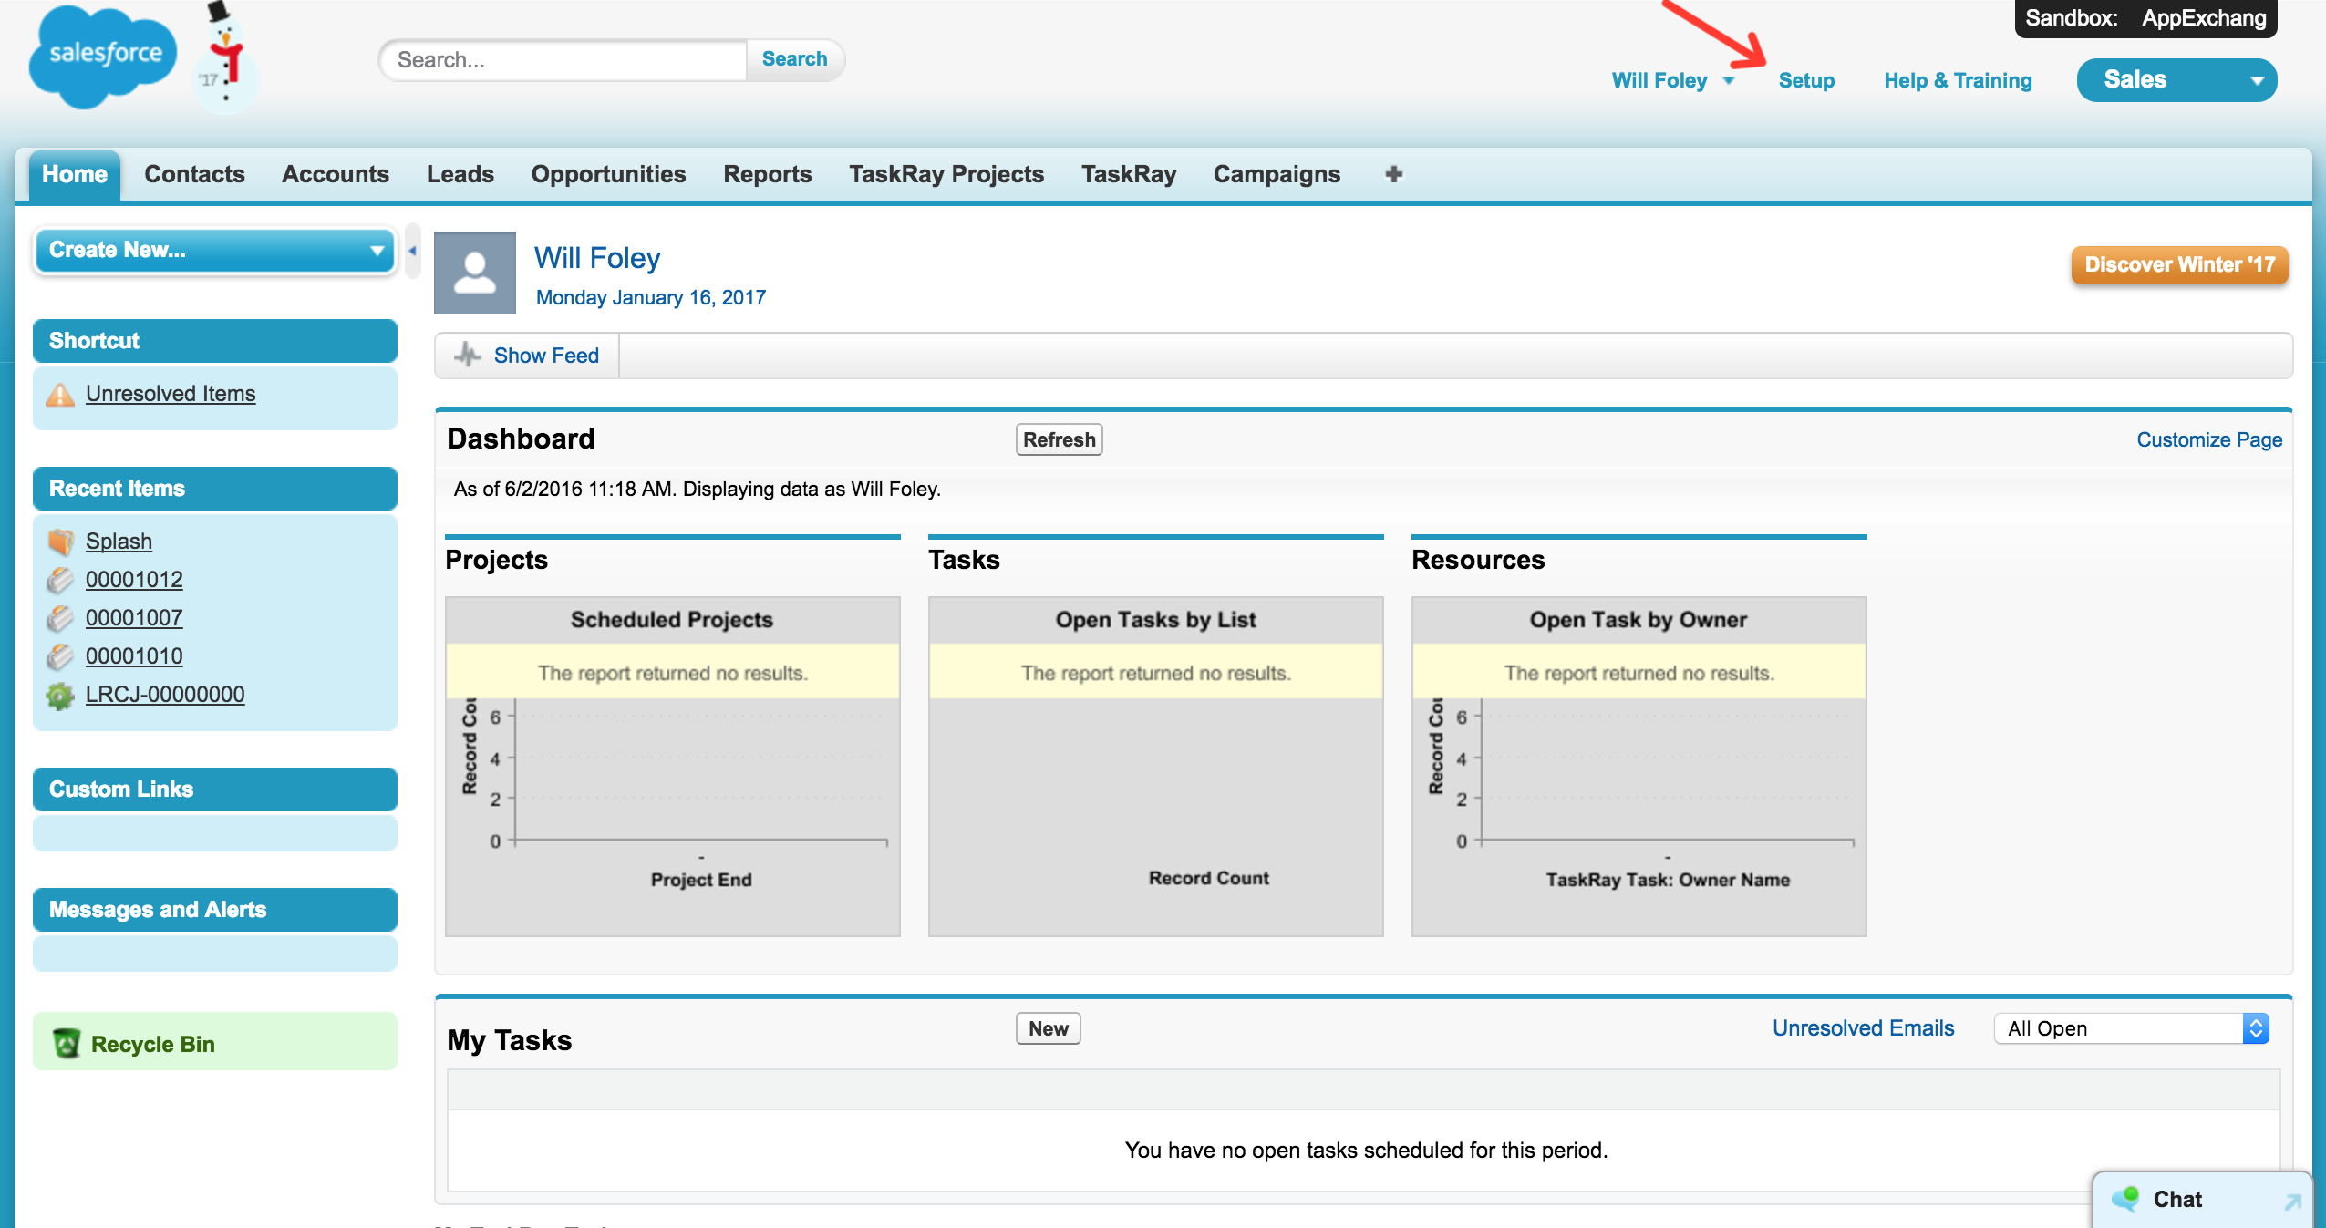Screen dimensions: 2326x1228
Task: Switch to the Home tab
Action: (x=75, y=174)
